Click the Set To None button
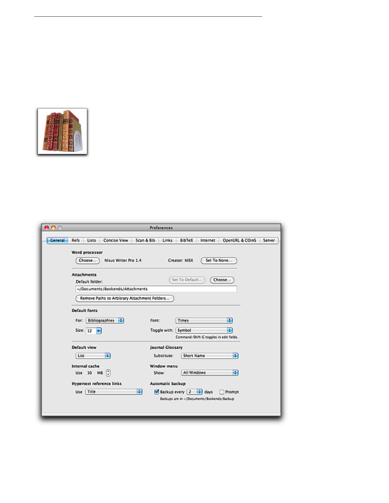The image size is (389, 503). pyautogui.click(x=219, y=261)
